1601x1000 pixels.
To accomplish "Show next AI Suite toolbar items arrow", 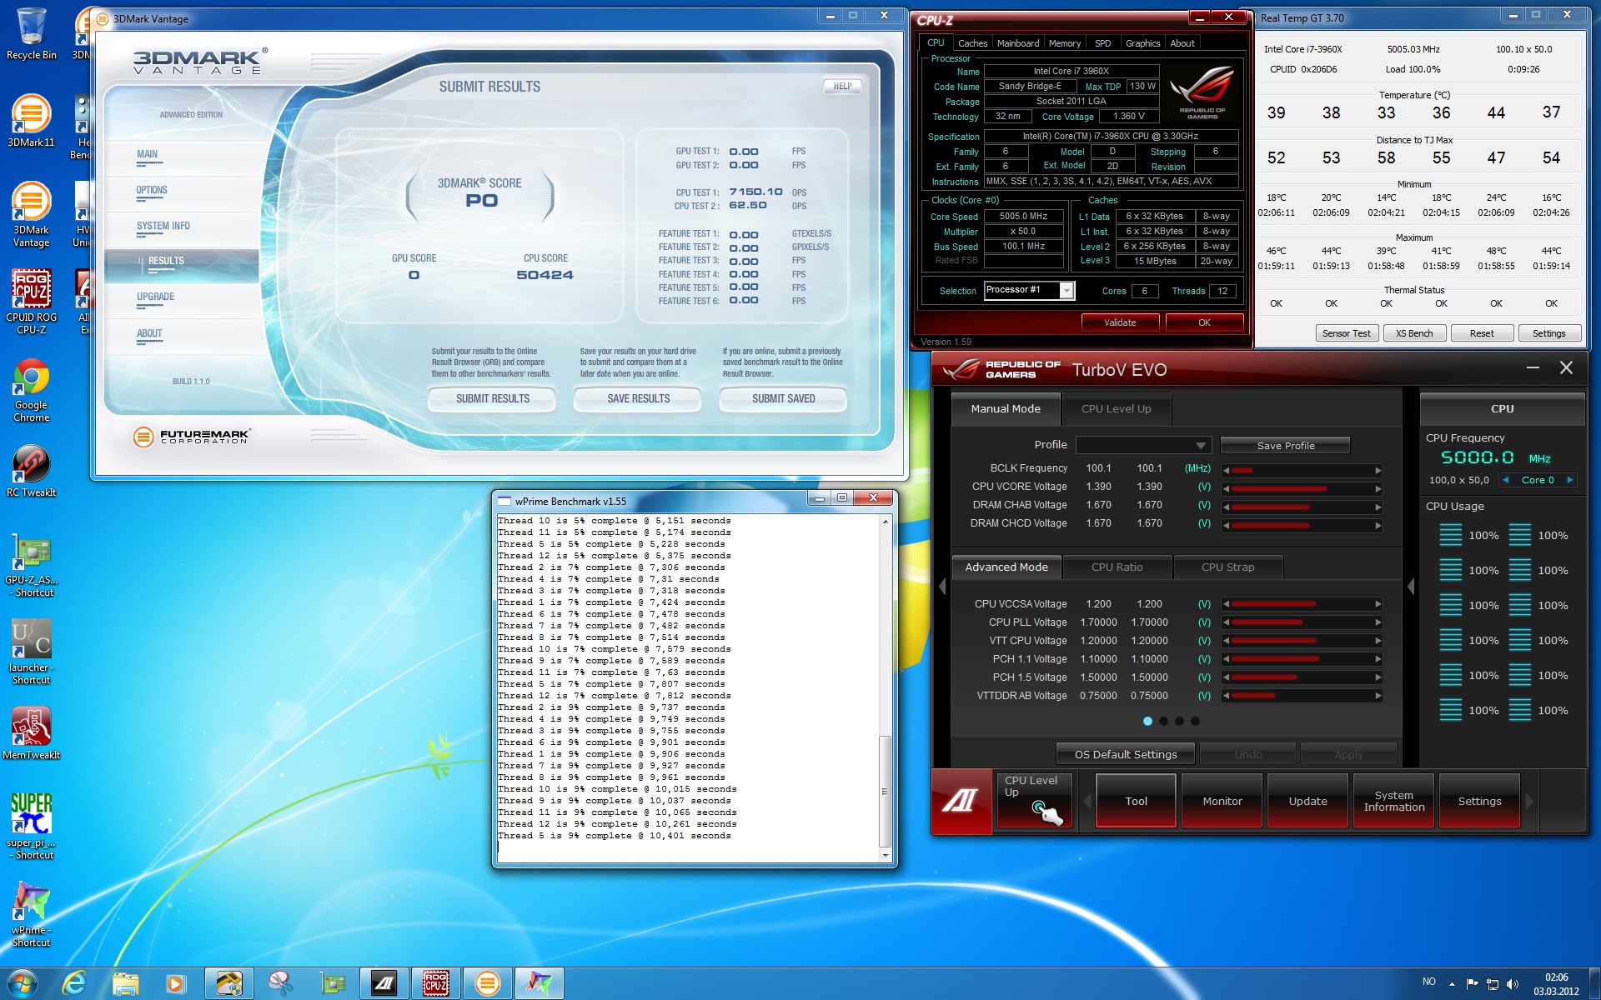I will coord(1529,801).
